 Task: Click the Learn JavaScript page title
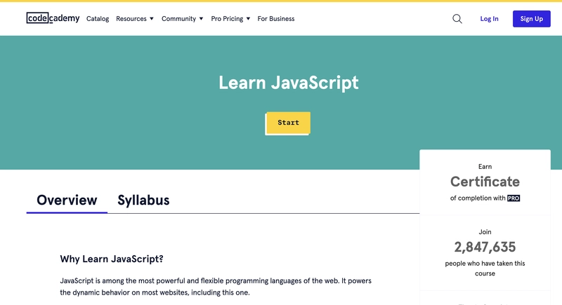[289, 83]
